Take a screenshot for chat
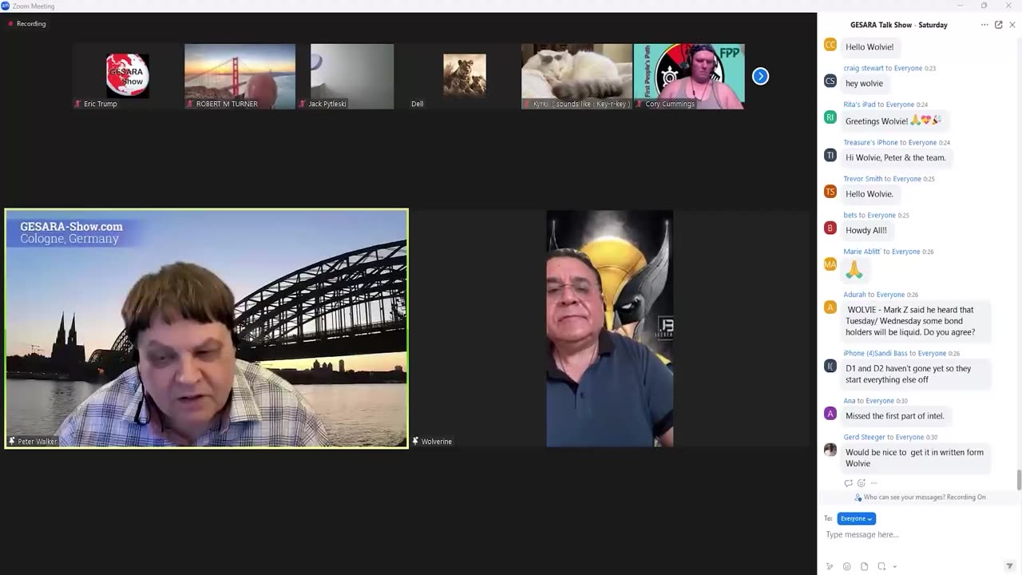The image size is (1022, 575). point(881,566)
